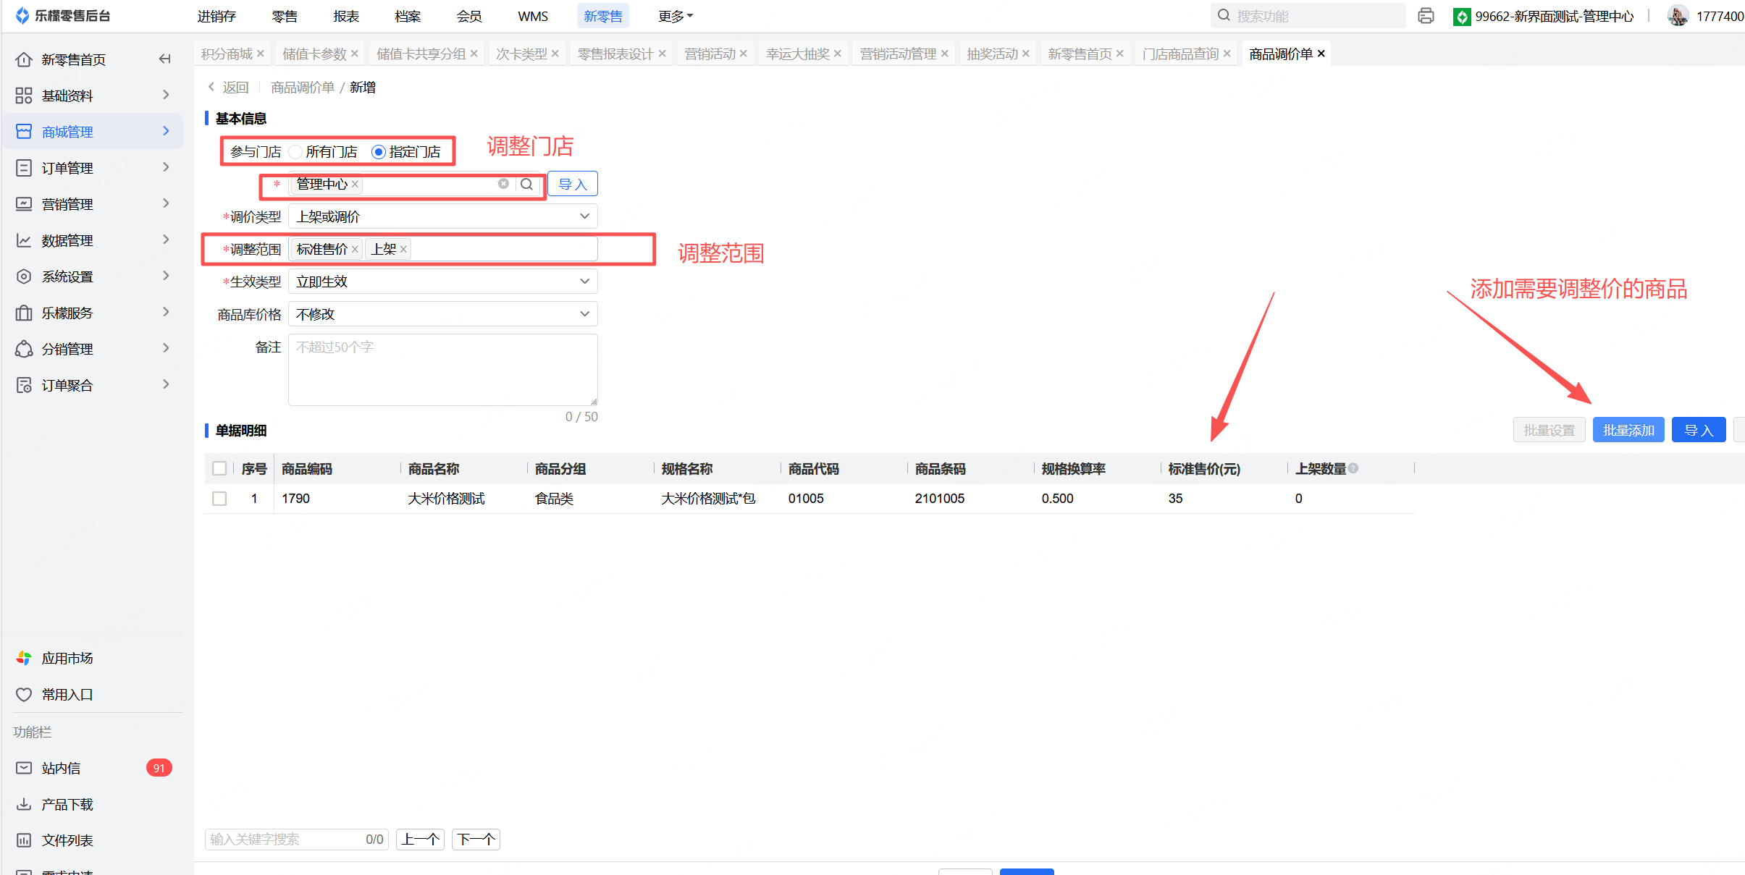Open 站内信 messages in sidebar
The image size is (1745, 875).
point(61,768)
